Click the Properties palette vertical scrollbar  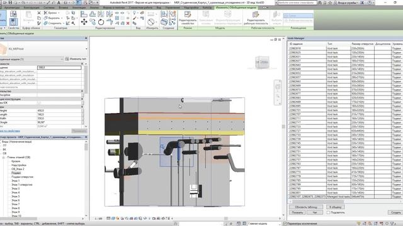[86, 80]
